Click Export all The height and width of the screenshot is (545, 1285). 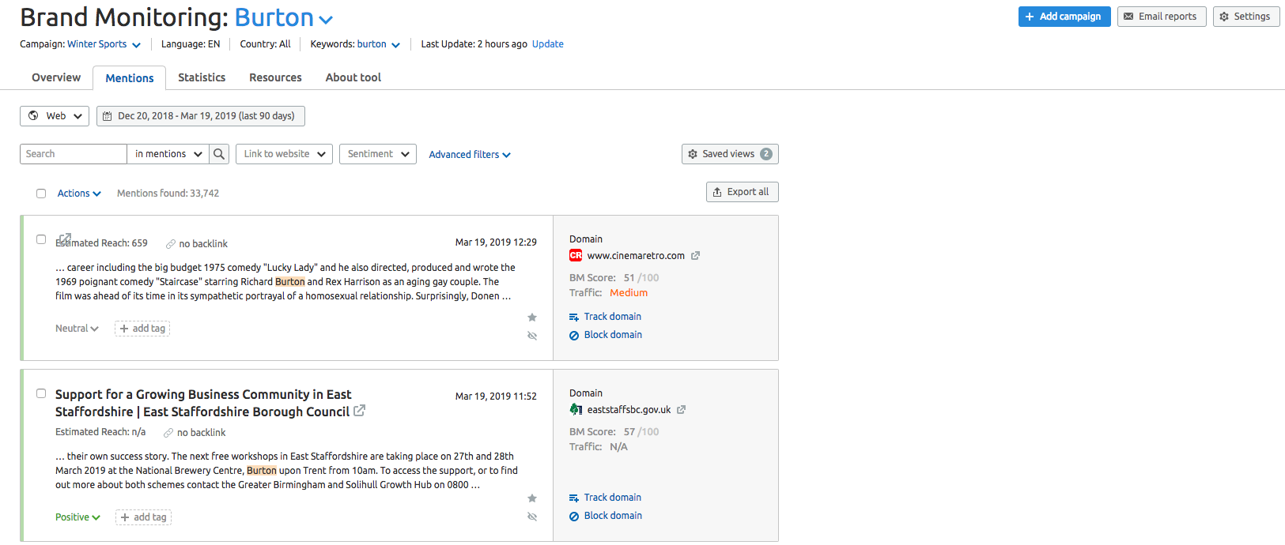743,192
